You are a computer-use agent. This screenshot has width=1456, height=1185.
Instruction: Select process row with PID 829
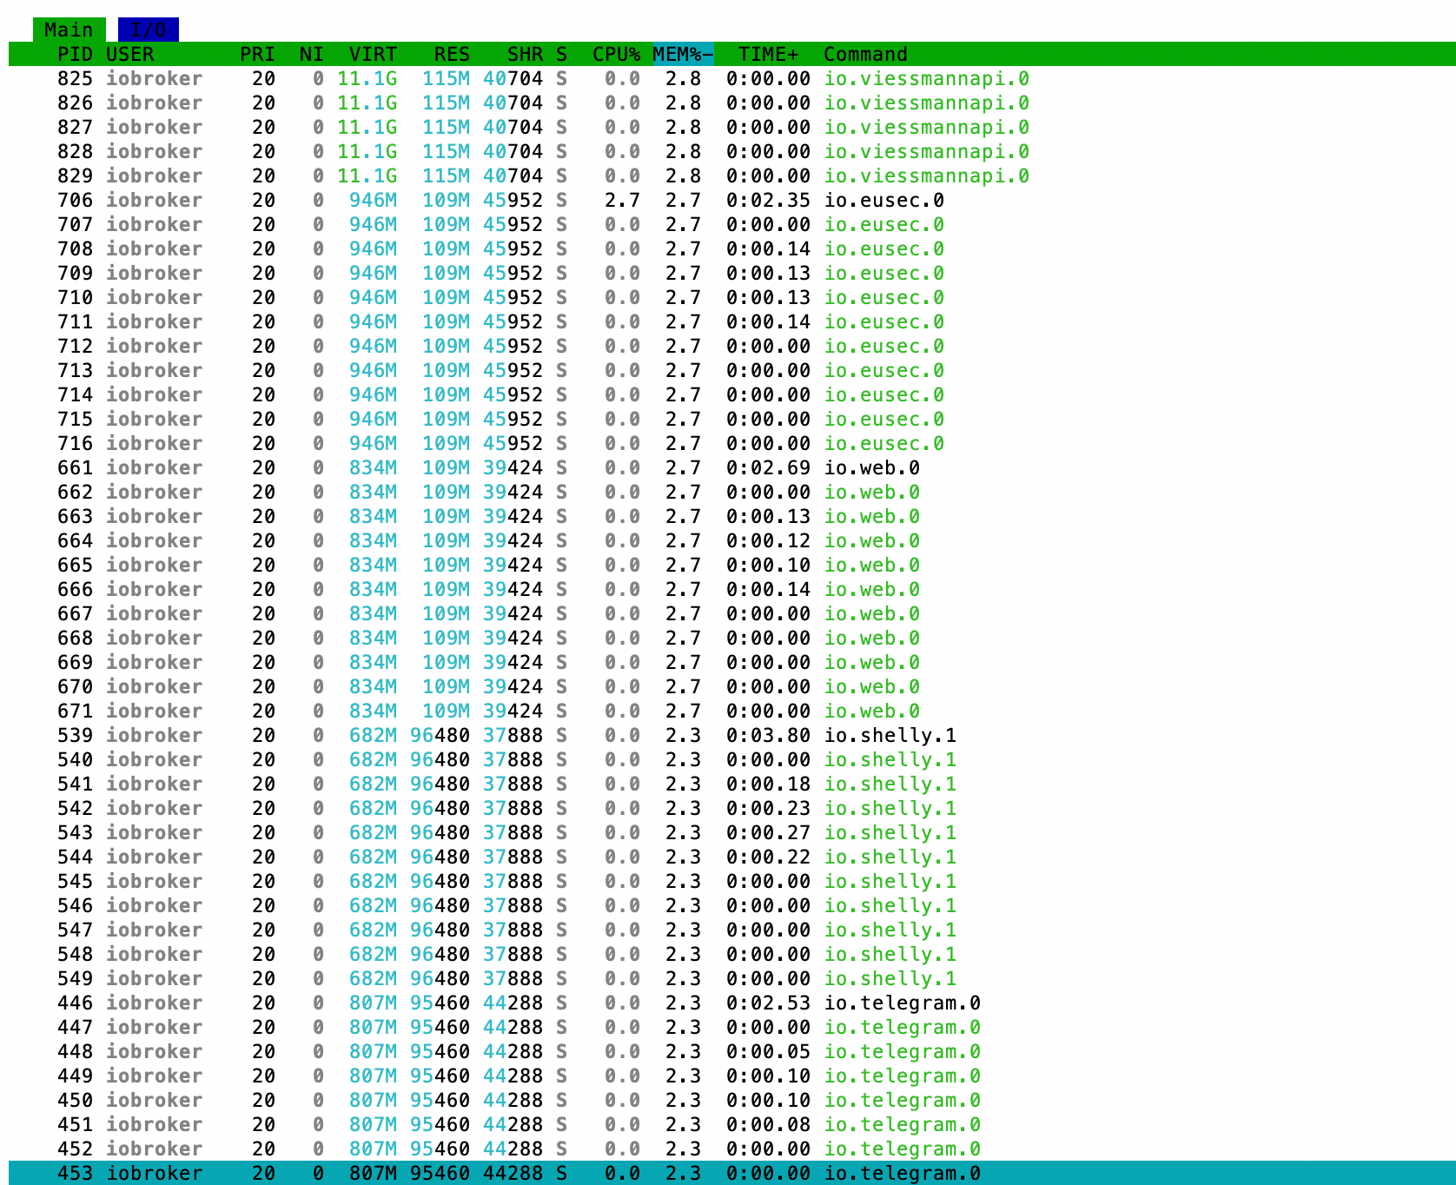tap(731, 175)
